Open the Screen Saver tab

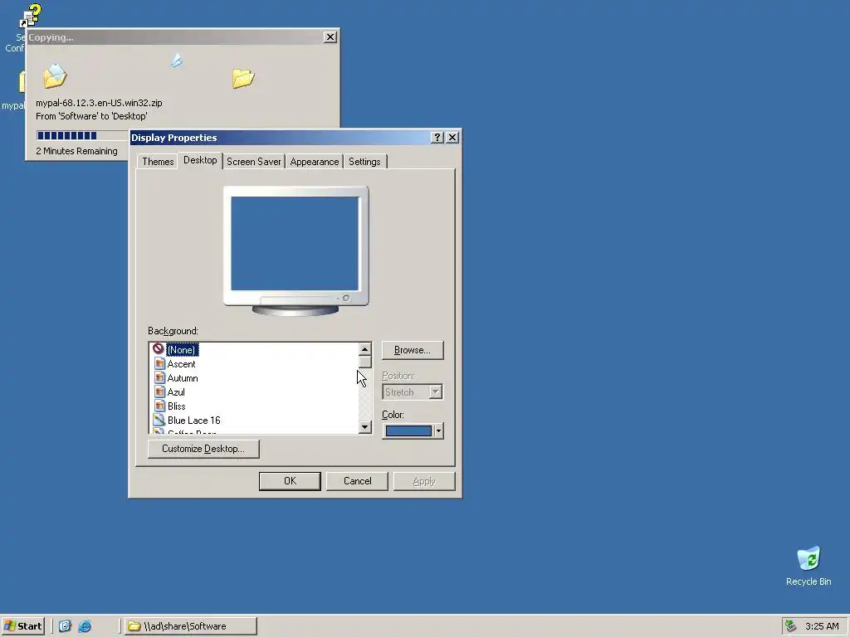click(254, 162)
